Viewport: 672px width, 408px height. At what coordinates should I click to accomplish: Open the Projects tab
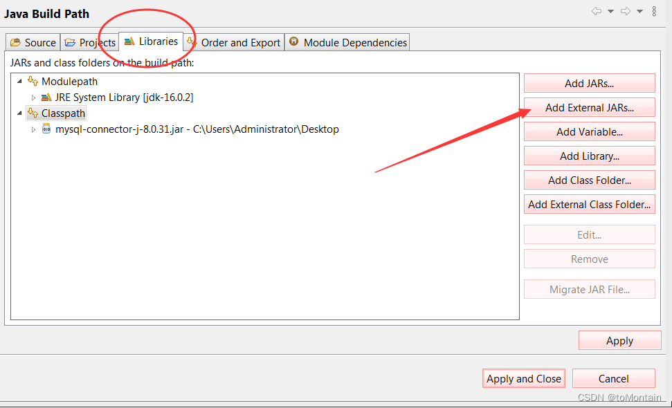coord(89,42)
